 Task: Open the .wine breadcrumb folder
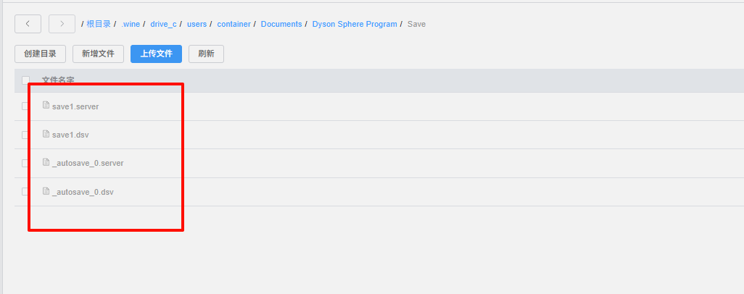tap(131, 24)
